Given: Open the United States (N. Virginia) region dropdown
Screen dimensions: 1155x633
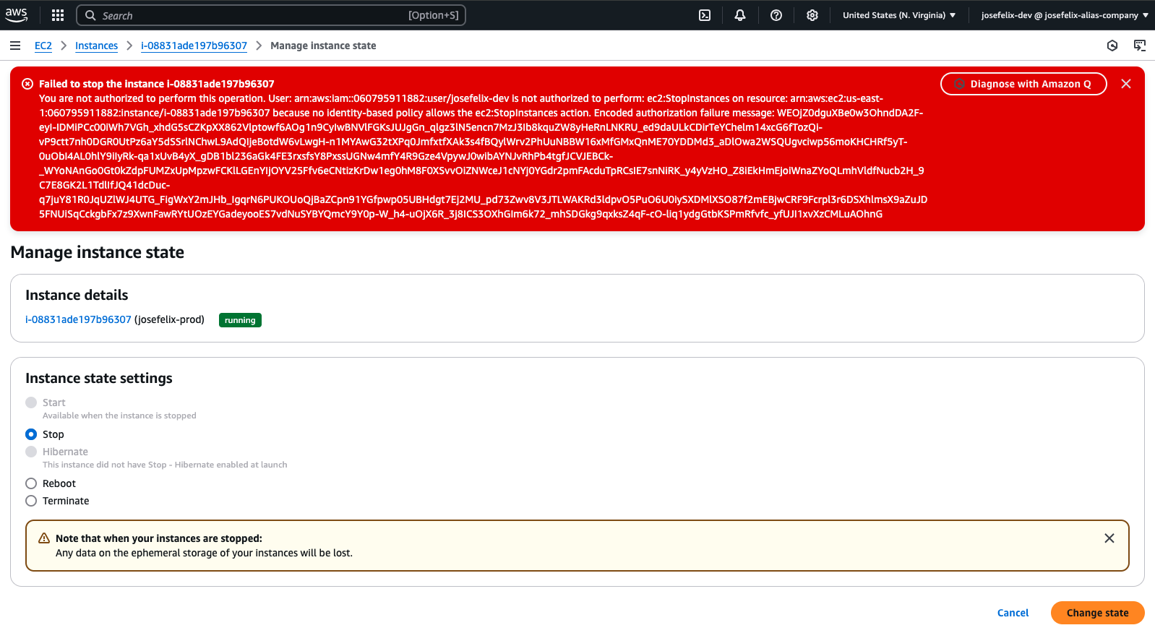Looking at the screenshot, I should click(x=899, y=15).
